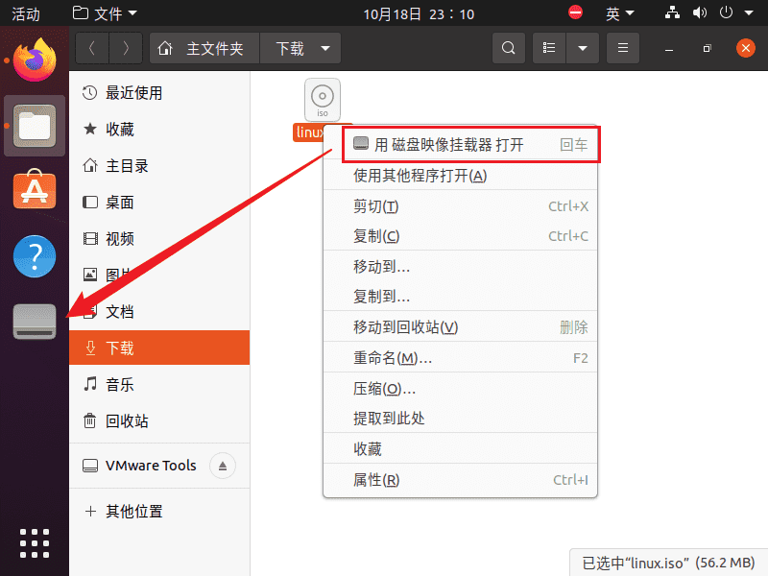The height and width of the screenshot is (576, 768).
Task: Open the hamburger menu in the toolbar
Action: pyautogui.click(x=622, y=48)
